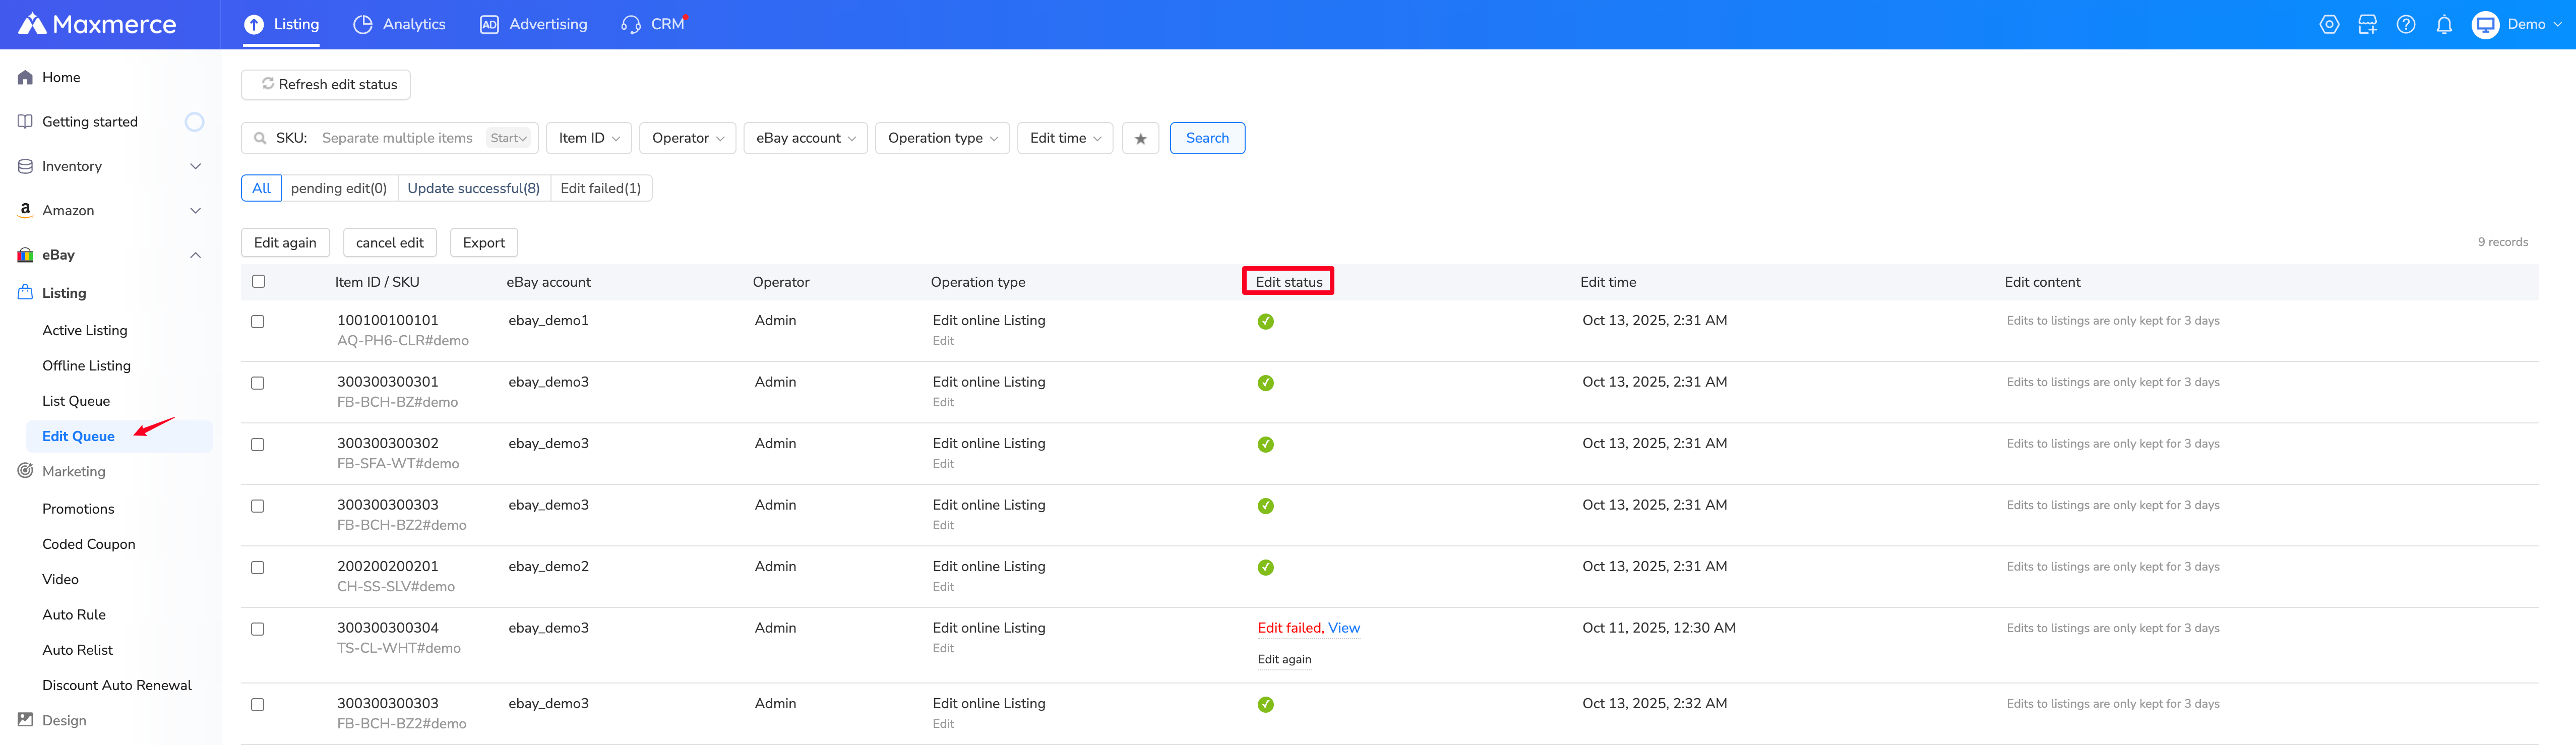Open the Item ID dropdown
This screenshot has width=2576, height=745.
(x=589, y=138)
